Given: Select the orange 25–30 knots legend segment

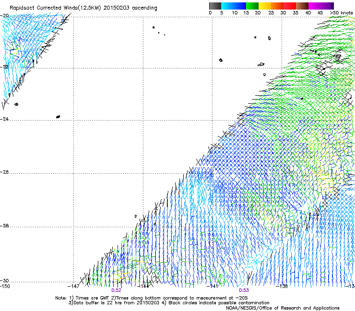Looking at the screenshot, I should tap(277, 6).
